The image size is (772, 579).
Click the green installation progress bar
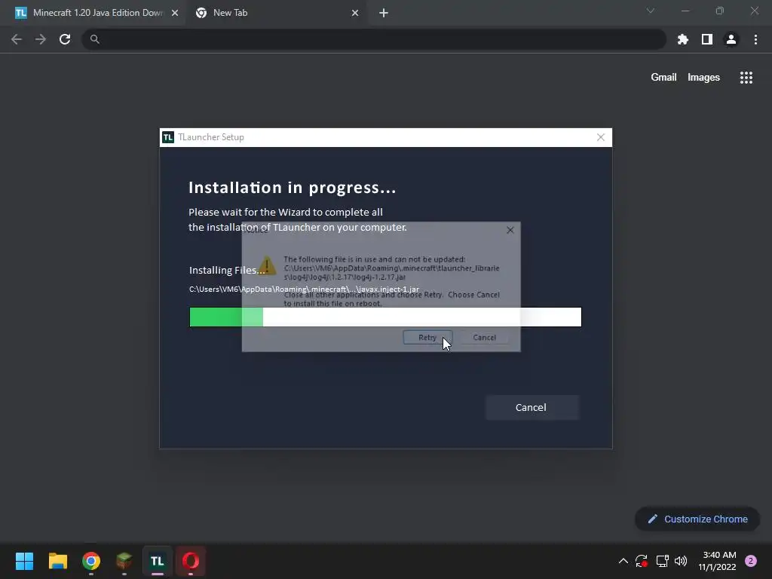click(x=385, y=317)
